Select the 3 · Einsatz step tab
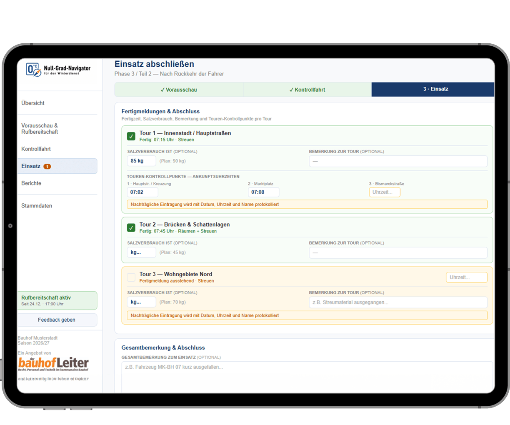Screen dimensions: 510x425 point(433,89)
